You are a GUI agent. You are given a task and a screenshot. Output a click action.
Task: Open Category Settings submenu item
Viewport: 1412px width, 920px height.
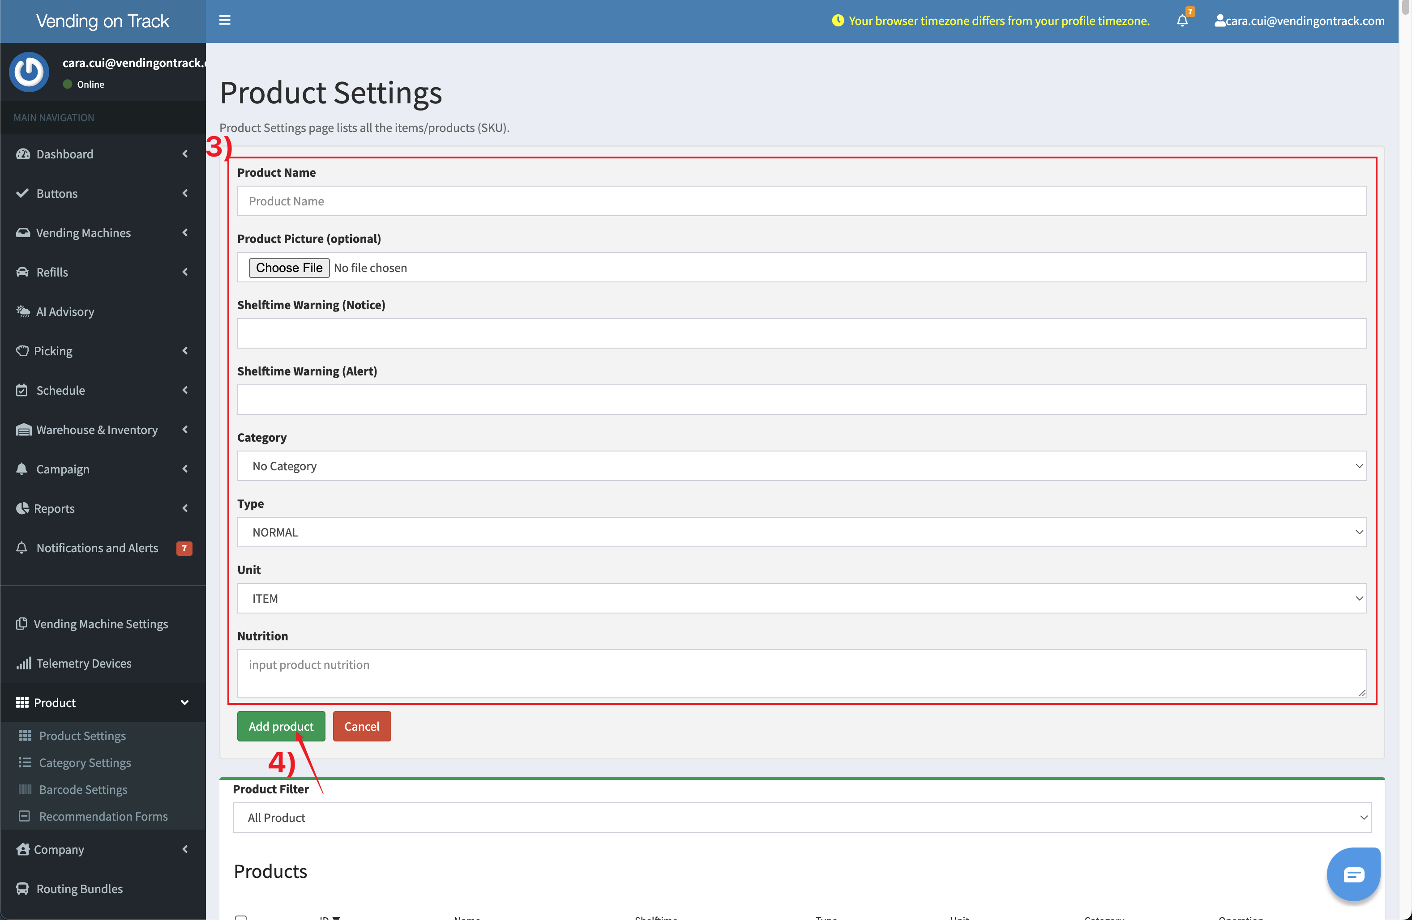point(85,762)
